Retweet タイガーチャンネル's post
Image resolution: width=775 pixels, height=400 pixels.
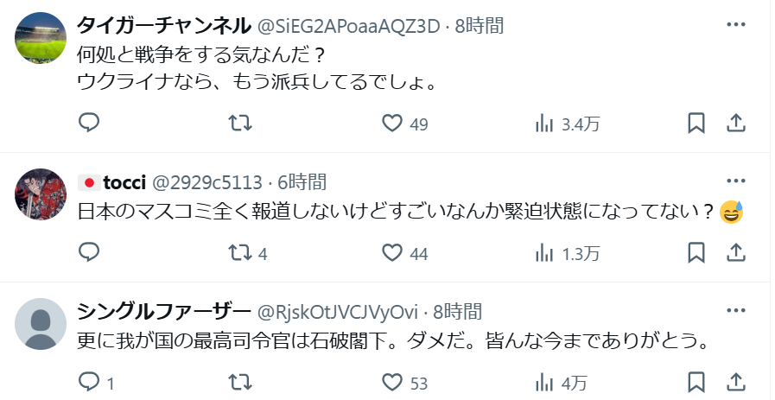240,124
